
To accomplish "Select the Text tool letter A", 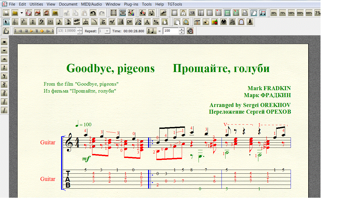I will 147,22.
